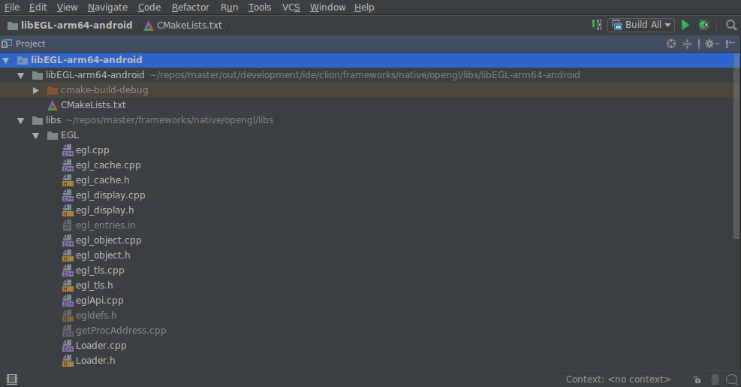The height and width of the screenshot is (387, 741).
Task: Open the Refactor menu
Action: click(191, 8)
